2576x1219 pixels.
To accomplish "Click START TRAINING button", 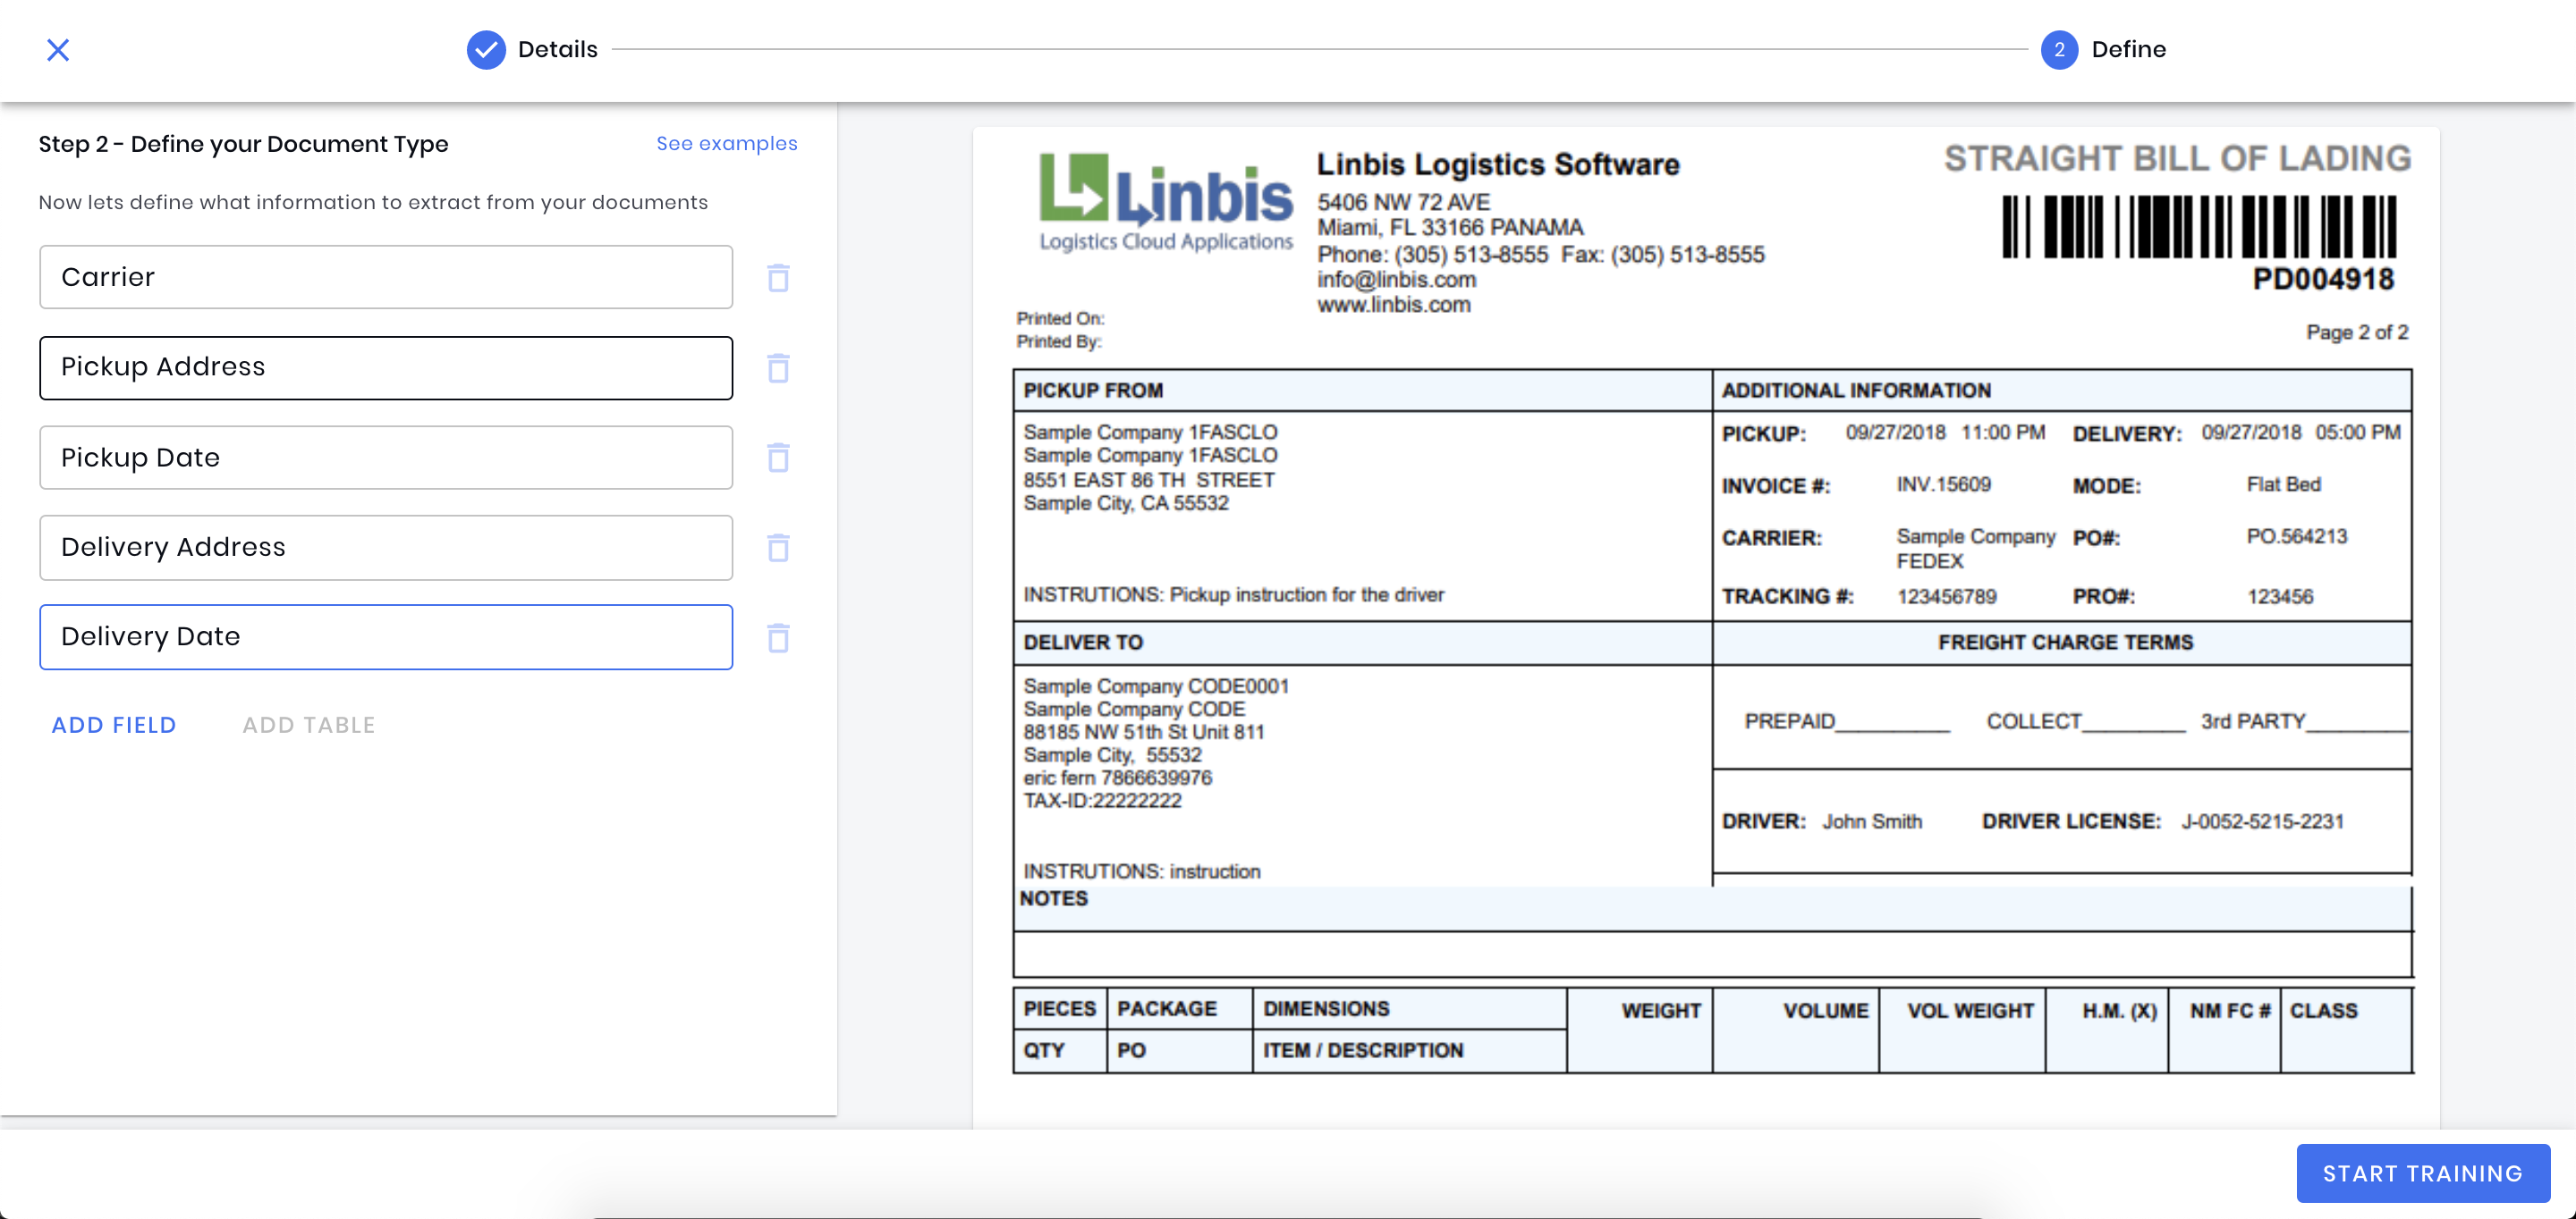I will point(2422,1173).
